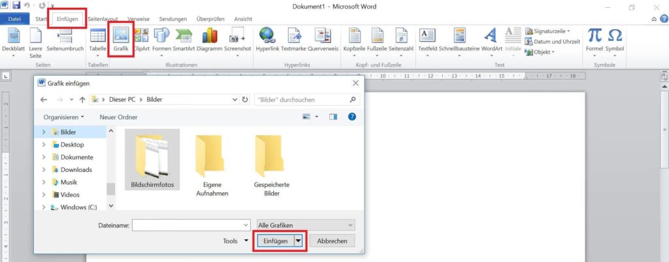
Task: Open the Tools dropdown in the dialog
Action: pos(236,241)
